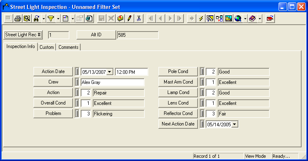Click the Pole Cond label button
Image resolution: width=308 pixels, height=161 pixels.
(178, 71)
